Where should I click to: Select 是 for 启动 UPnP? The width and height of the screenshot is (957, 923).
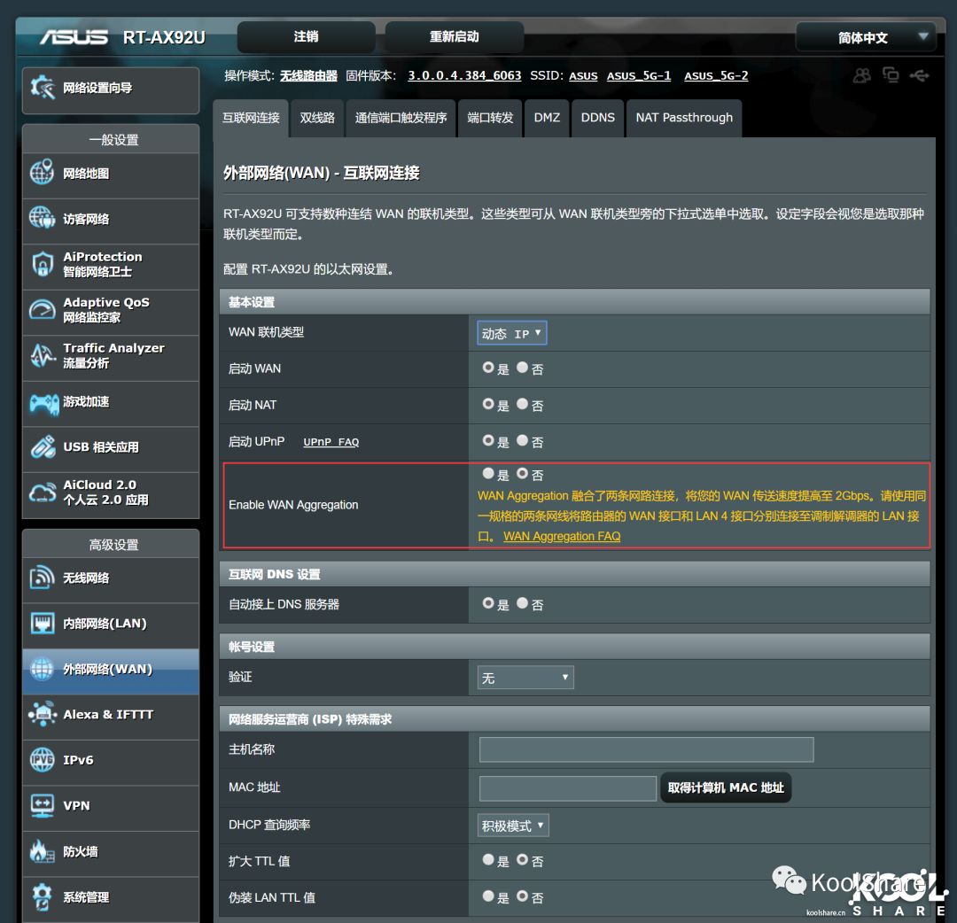[x=487, y=440]
